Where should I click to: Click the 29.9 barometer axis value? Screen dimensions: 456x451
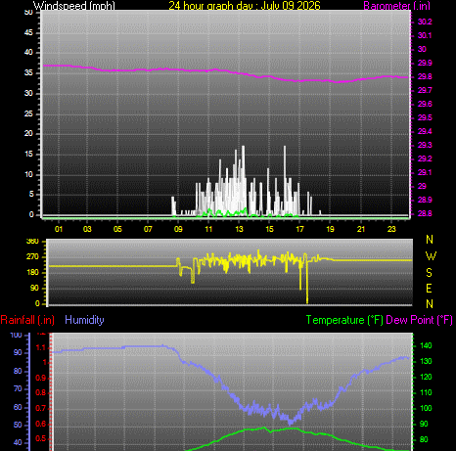pos(425,63)
